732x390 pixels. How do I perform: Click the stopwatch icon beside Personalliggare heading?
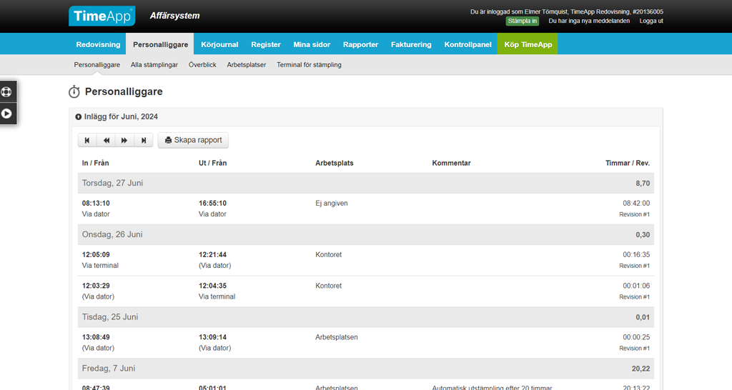pyautogui.click(x=74, y=92)
